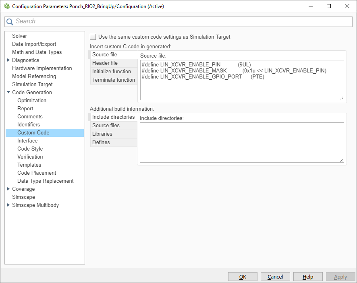Enable same custom code settings as Simulation Target
The width and height of the screenshot is (357, 283).
93,37
